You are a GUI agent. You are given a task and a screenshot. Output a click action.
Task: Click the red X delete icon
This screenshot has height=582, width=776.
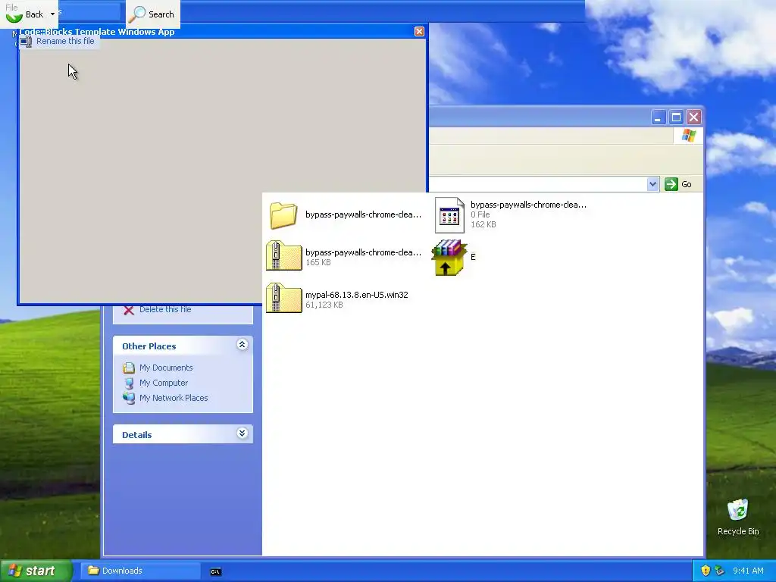(x=129, y=310)
